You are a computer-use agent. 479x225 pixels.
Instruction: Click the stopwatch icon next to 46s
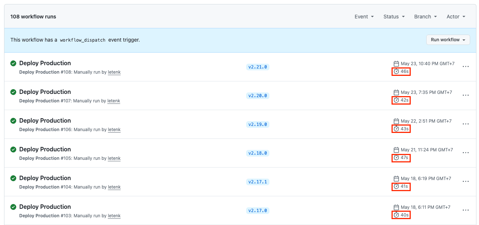(396, 71)
